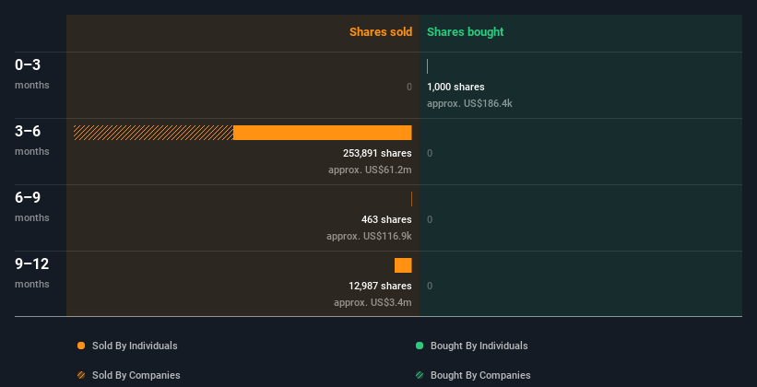Click the approx. US$186.4k value
This screenshot has width=757, height=387.
(469, 104)
